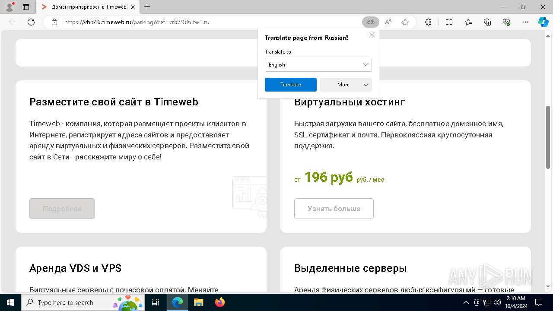The width and height of the screenshot is (553, 311).
Task: Click the Узнать больше button
Action: coord(334,209)
